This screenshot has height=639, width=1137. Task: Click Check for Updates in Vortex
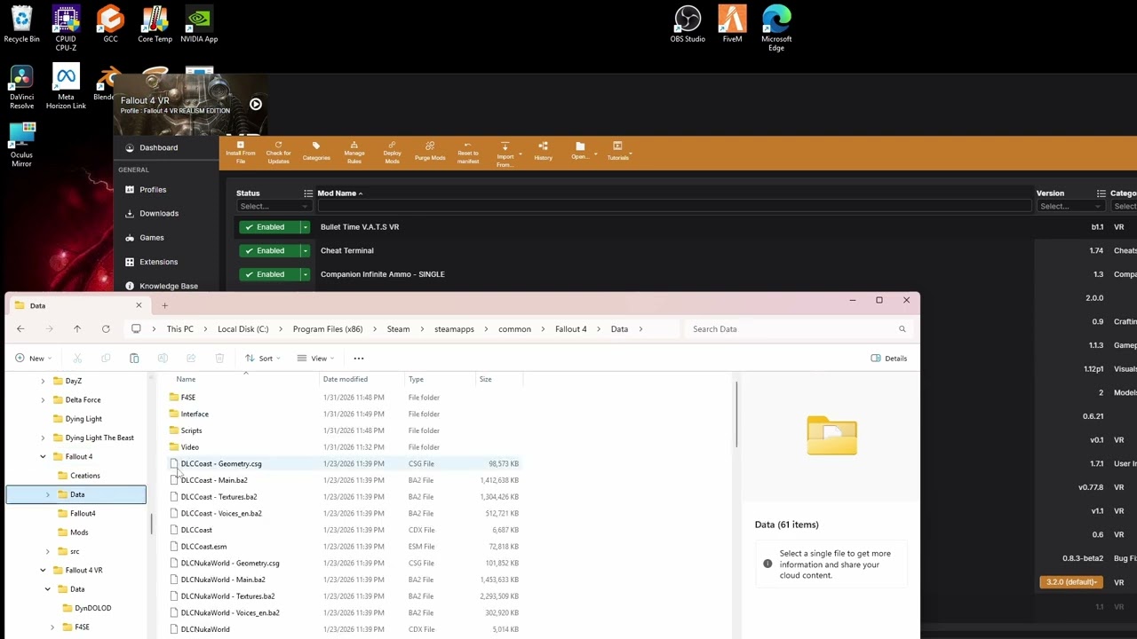coord(278,152)
